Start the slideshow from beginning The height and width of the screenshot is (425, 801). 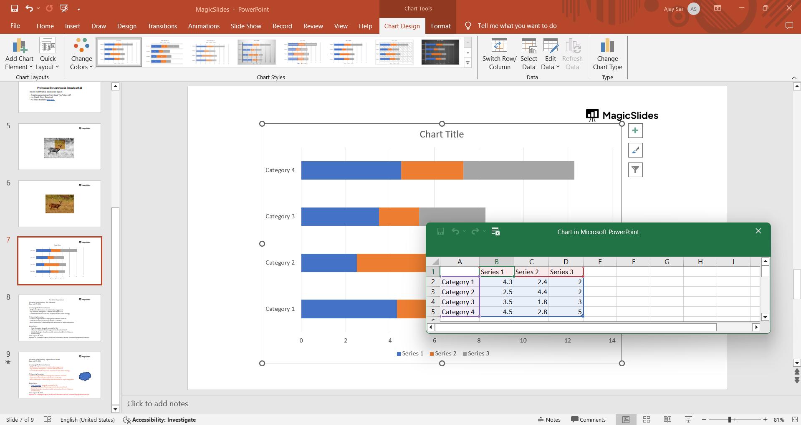coord(64,8)
